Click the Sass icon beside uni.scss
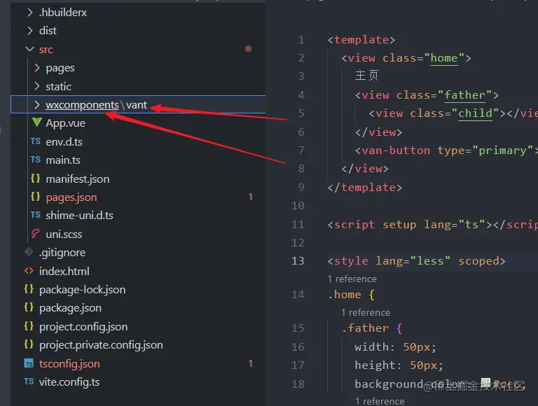The image size is (538, 406). click(x=35, y=234)
